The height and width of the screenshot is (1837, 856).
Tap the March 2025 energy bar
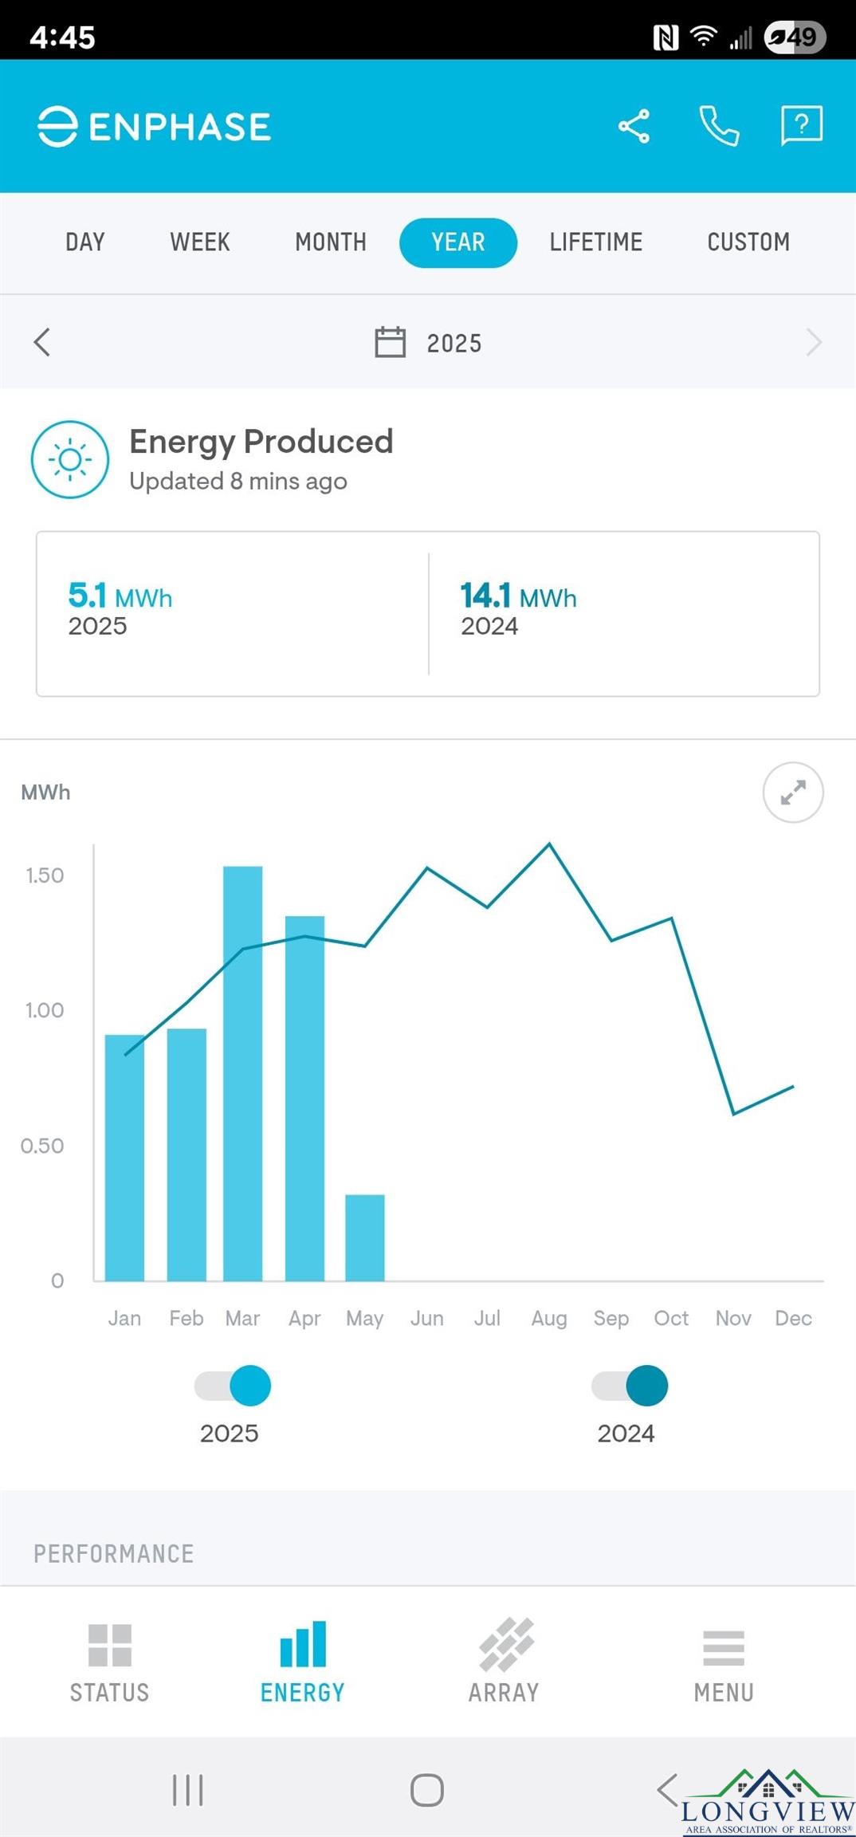243,1072
